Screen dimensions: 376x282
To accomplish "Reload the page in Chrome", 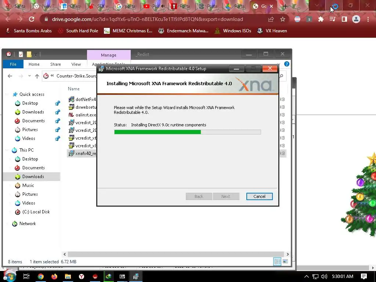I will tap(32, 19).
